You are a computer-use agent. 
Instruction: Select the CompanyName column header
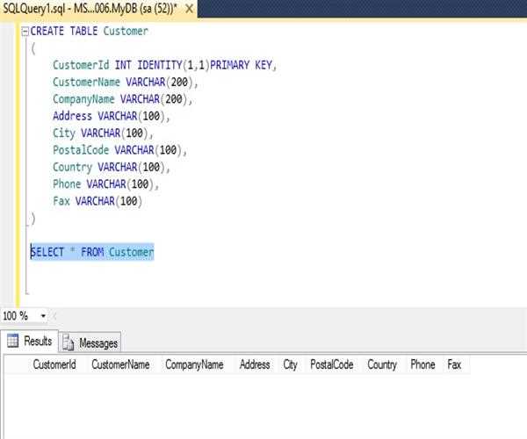tap(194, 364)
